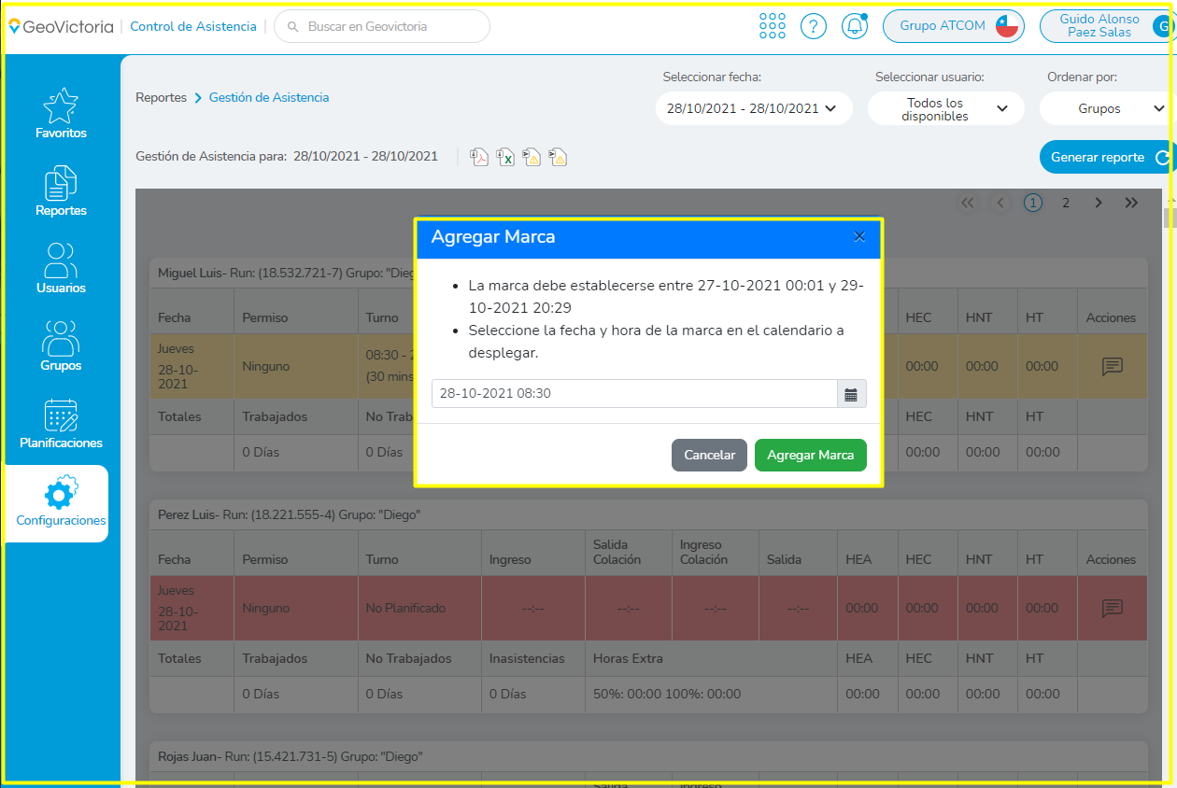Open the Reportes sidebar section
The image size is (1177, 788).
[61, 191]
